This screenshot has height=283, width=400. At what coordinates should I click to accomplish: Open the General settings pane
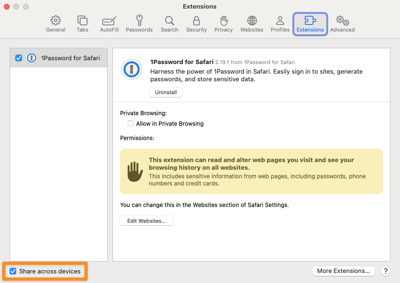click(x=56, y=24)
